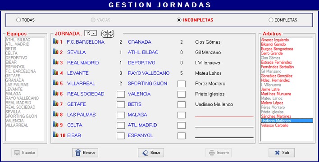Click the Sporting Gijon score box
This screenshot has height=162, width=319.
tap(182, 84)
